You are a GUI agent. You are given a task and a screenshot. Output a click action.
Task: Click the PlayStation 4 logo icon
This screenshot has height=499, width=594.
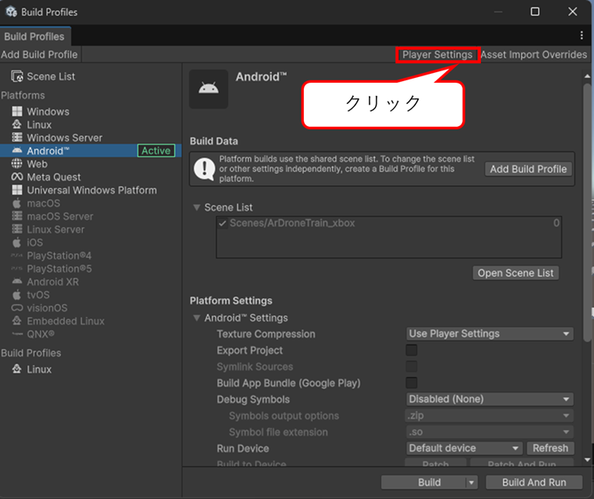[17, 256]
